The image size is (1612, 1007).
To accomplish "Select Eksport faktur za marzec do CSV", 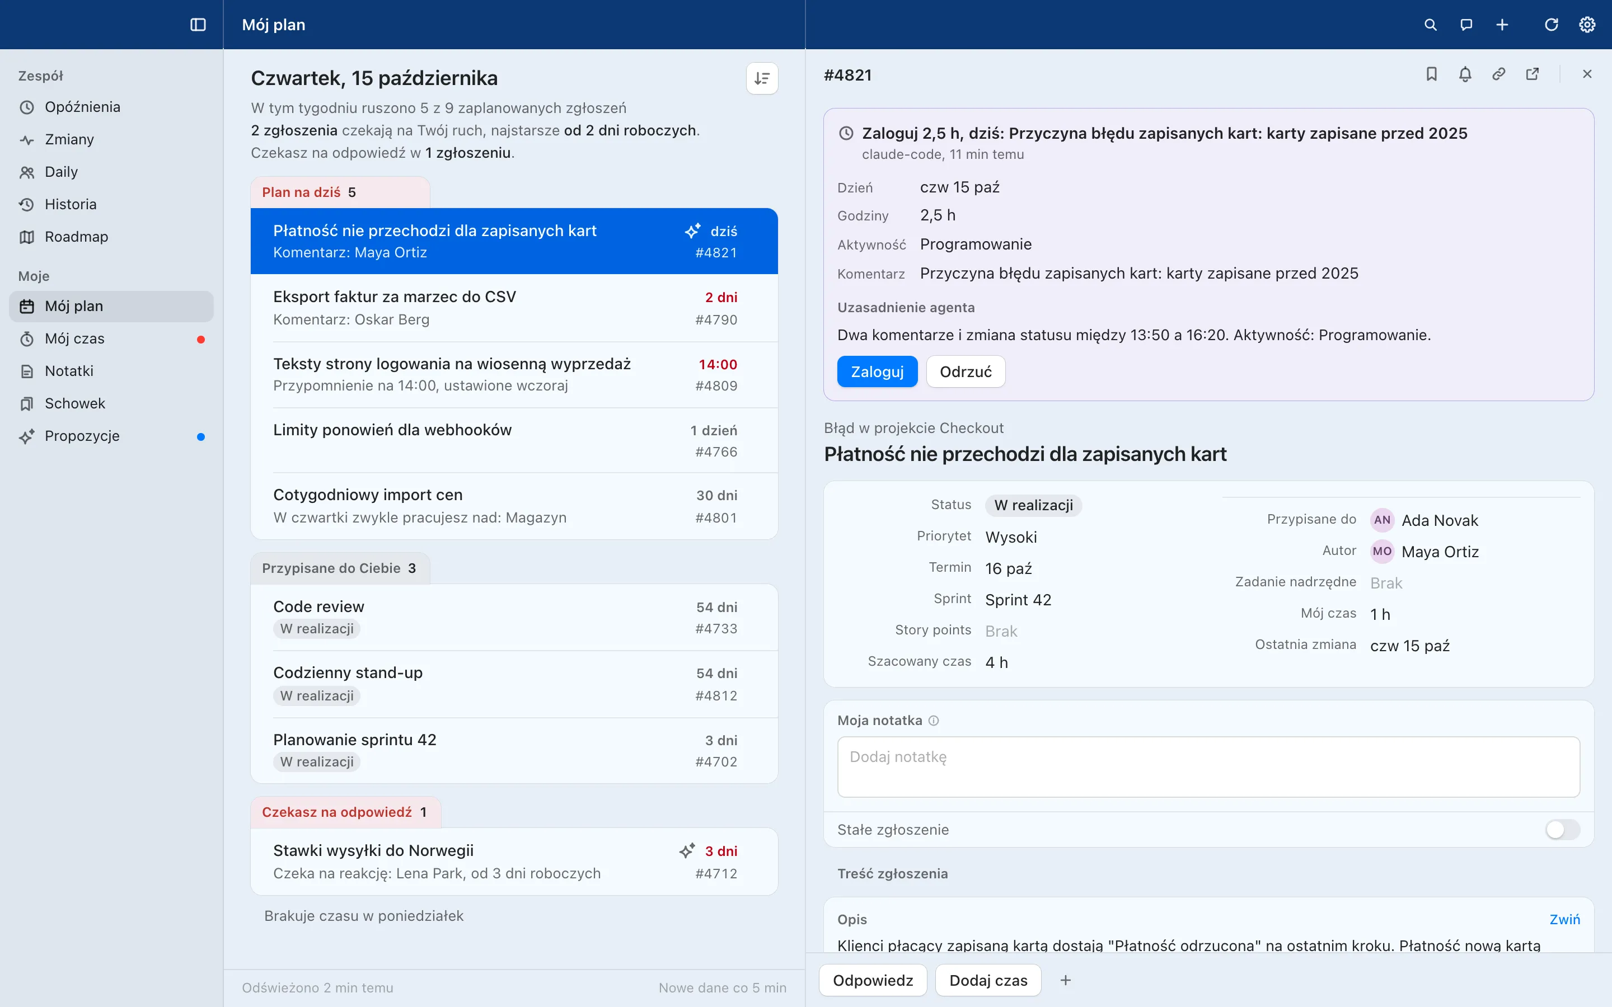I will point(514,308).
